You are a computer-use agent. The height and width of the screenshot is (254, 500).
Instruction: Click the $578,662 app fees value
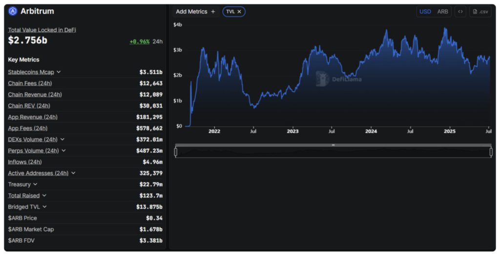pos(149,128)
